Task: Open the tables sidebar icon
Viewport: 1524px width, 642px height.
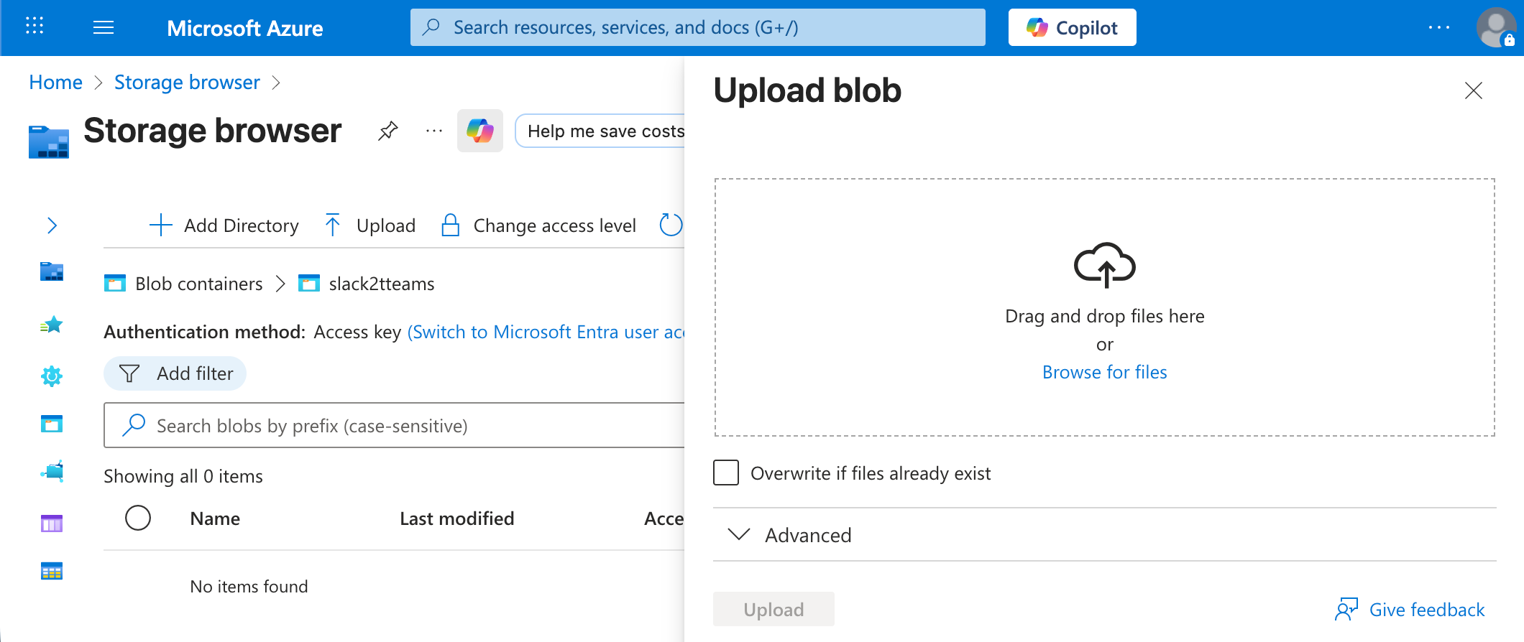Action: [52, 571]
